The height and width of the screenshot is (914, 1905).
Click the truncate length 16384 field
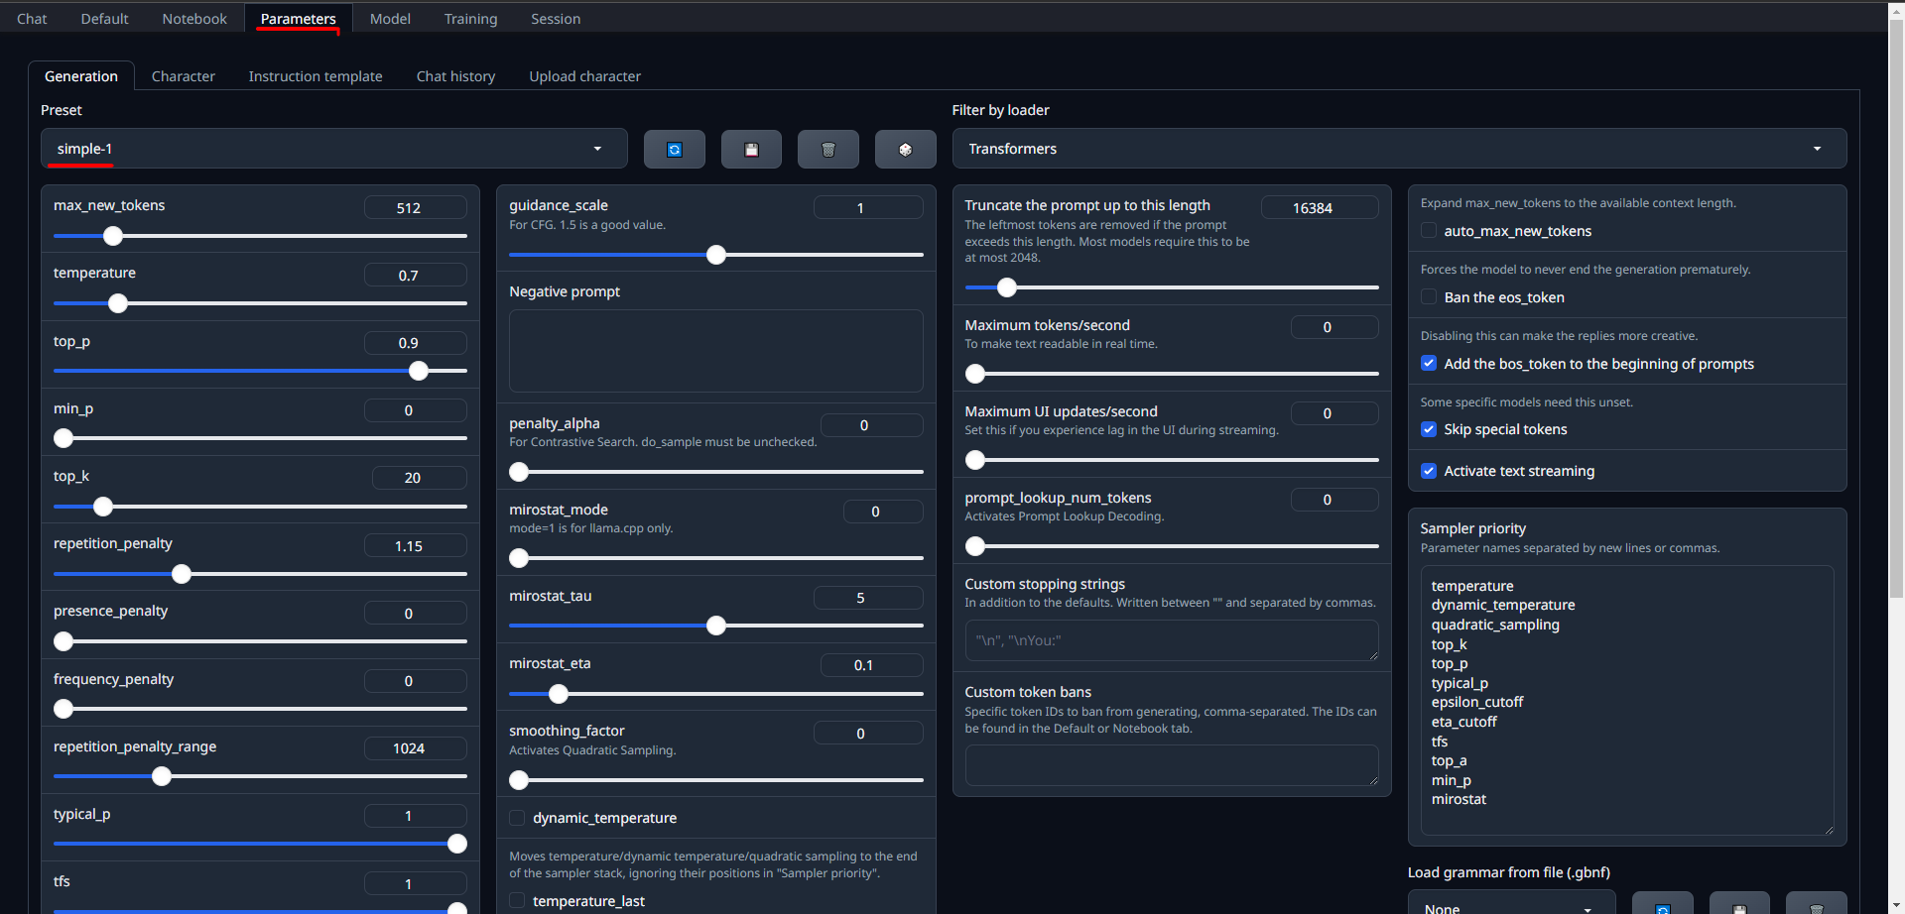click(1320, 207)
